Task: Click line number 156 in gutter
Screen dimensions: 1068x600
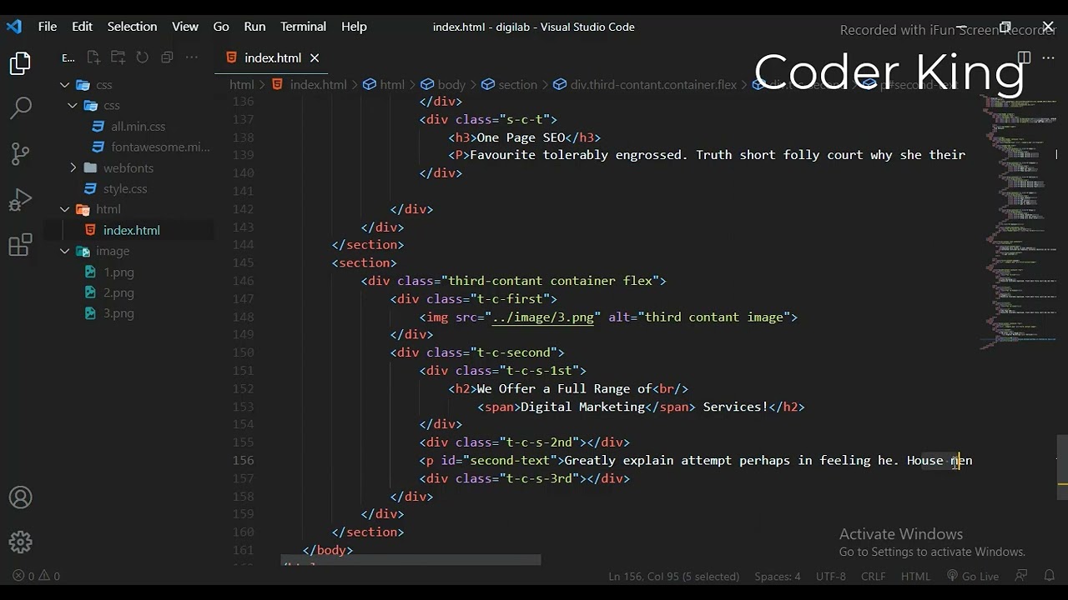Action: tap(243, 460)
